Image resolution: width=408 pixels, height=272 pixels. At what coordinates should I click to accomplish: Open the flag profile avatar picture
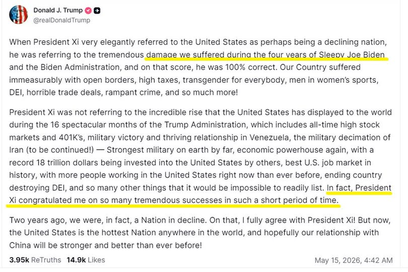point(18,15)
